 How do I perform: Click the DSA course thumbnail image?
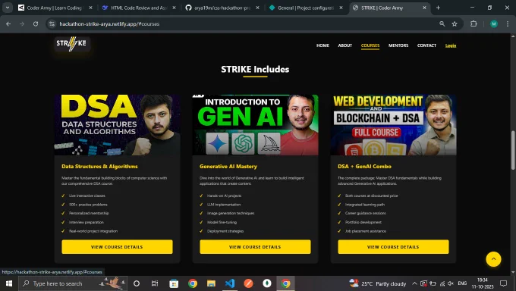(117, 125)
